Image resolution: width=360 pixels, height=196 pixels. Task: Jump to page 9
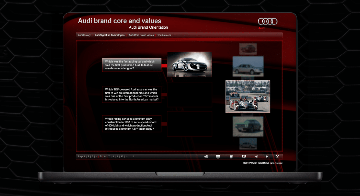117,156
